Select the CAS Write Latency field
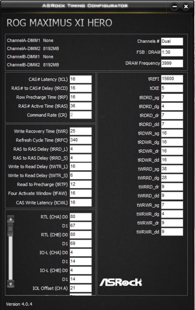 [x=81, y=203]
